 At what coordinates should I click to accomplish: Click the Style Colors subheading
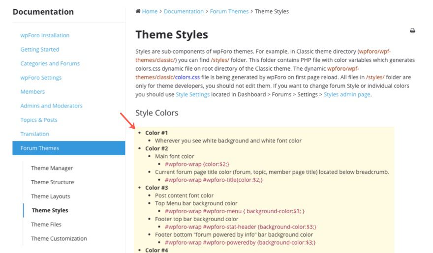click(157, 112)
